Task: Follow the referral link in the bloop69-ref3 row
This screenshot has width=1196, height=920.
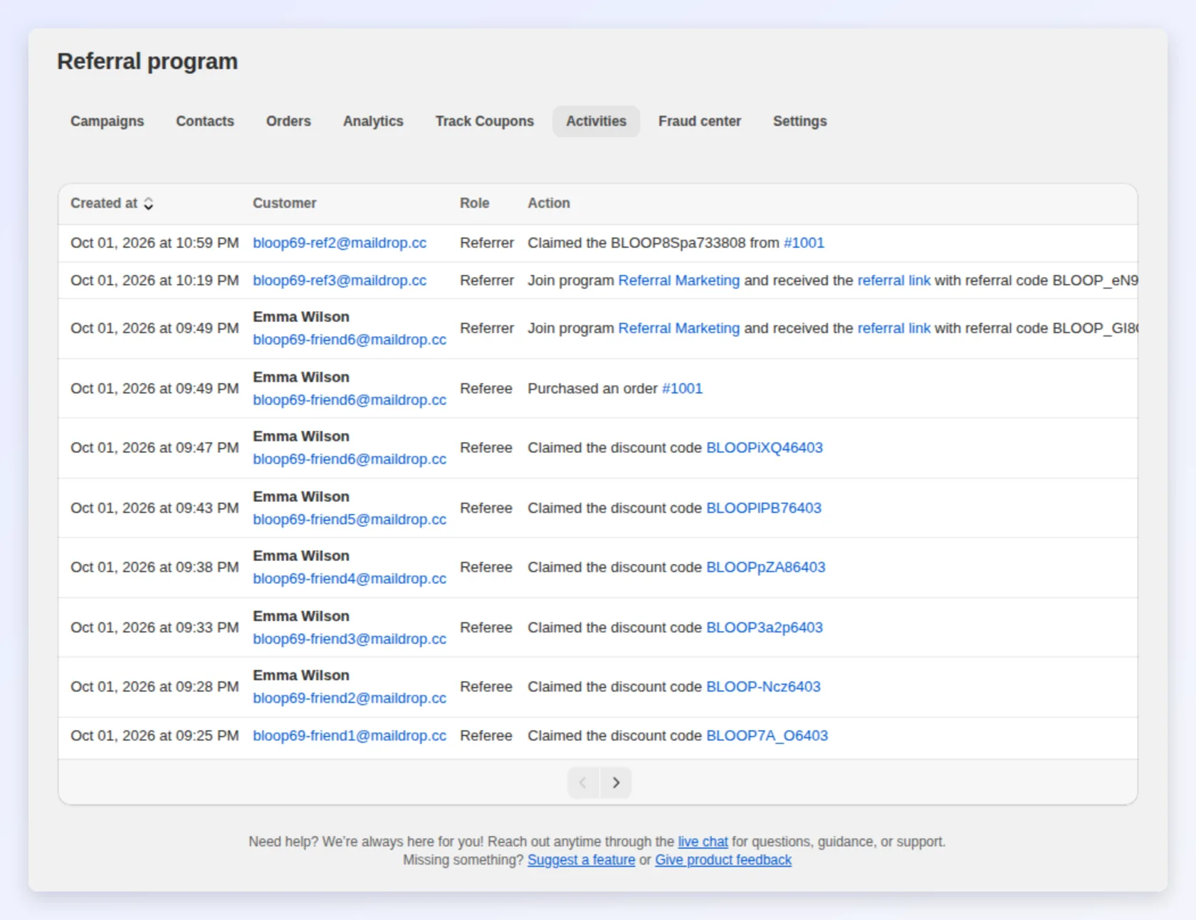Action: (x=893, y=281)
